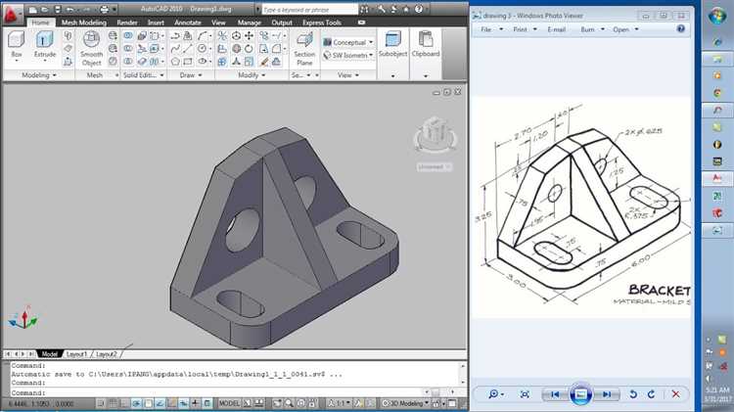Image resolution: width=734 pixels, height=412 pixels.
Task: Go to next image in Photo Viewer
Action: pos(607,394)
